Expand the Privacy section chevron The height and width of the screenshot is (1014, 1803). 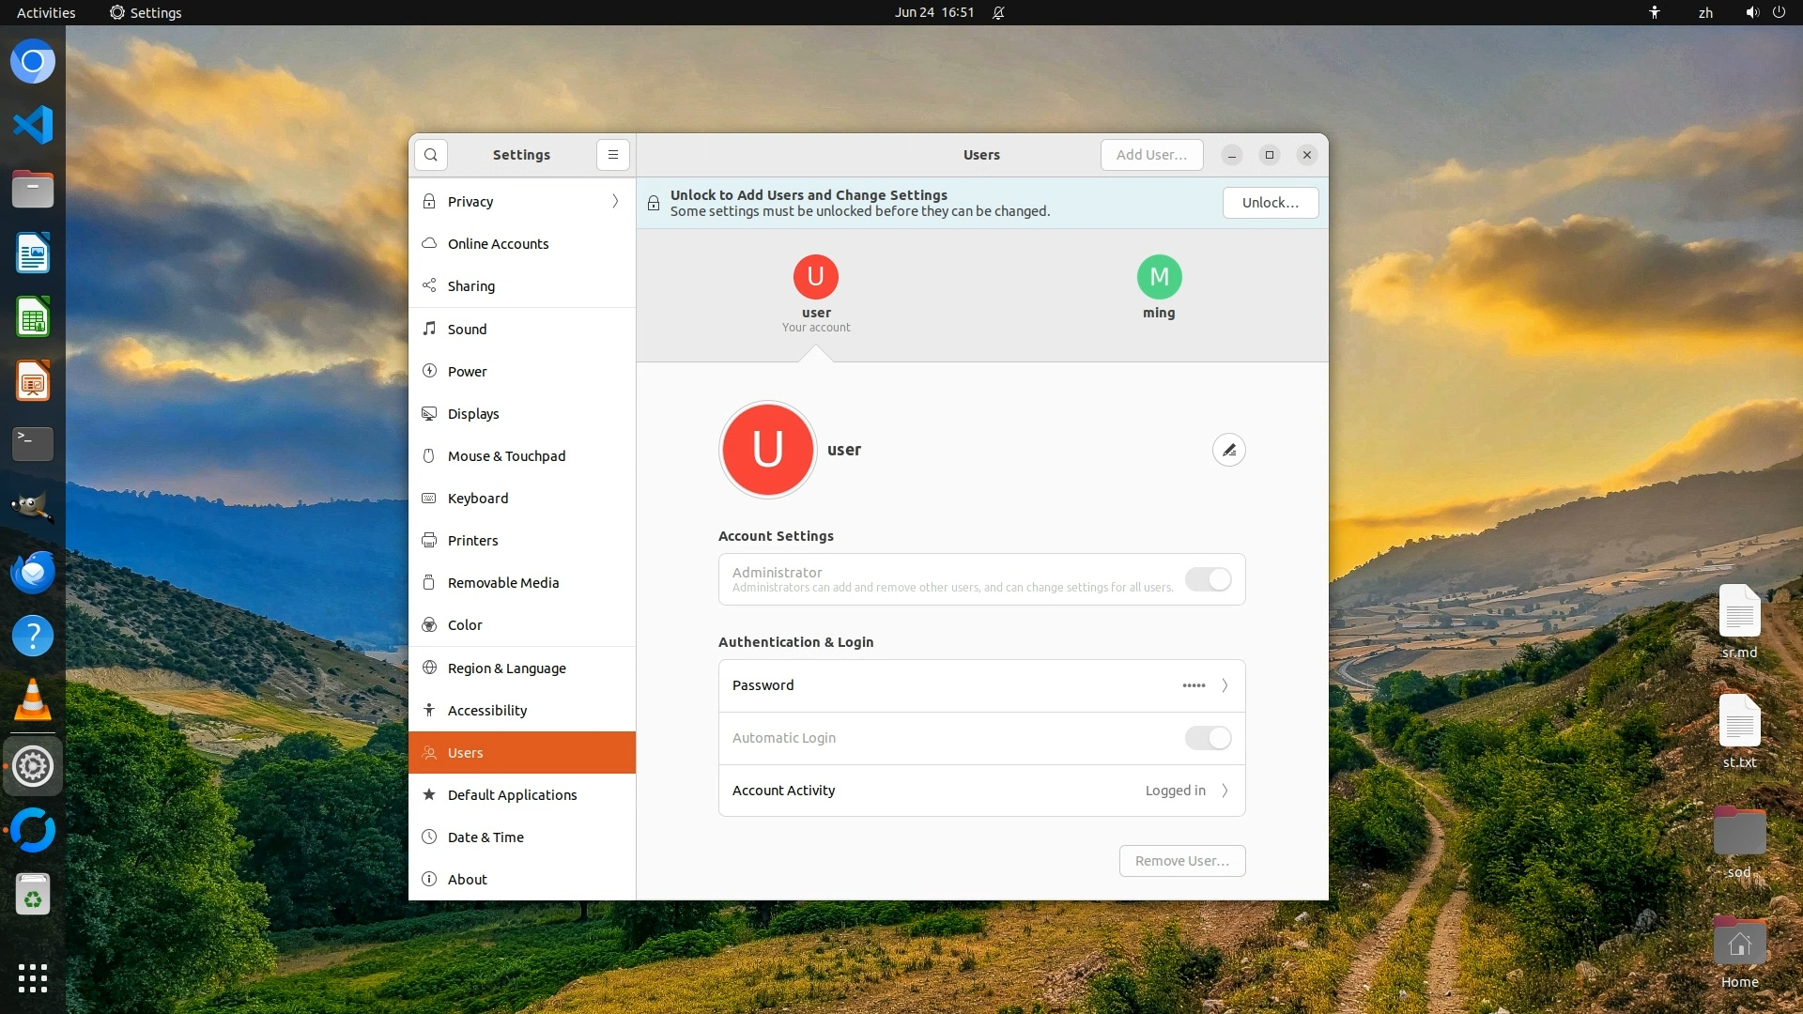pos(615,202)
